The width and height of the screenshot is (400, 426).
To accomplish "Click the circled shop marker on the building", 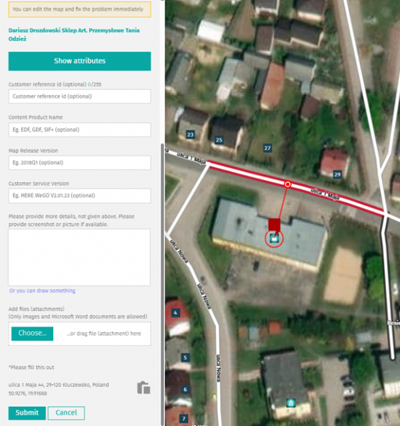I will (274, 237).
